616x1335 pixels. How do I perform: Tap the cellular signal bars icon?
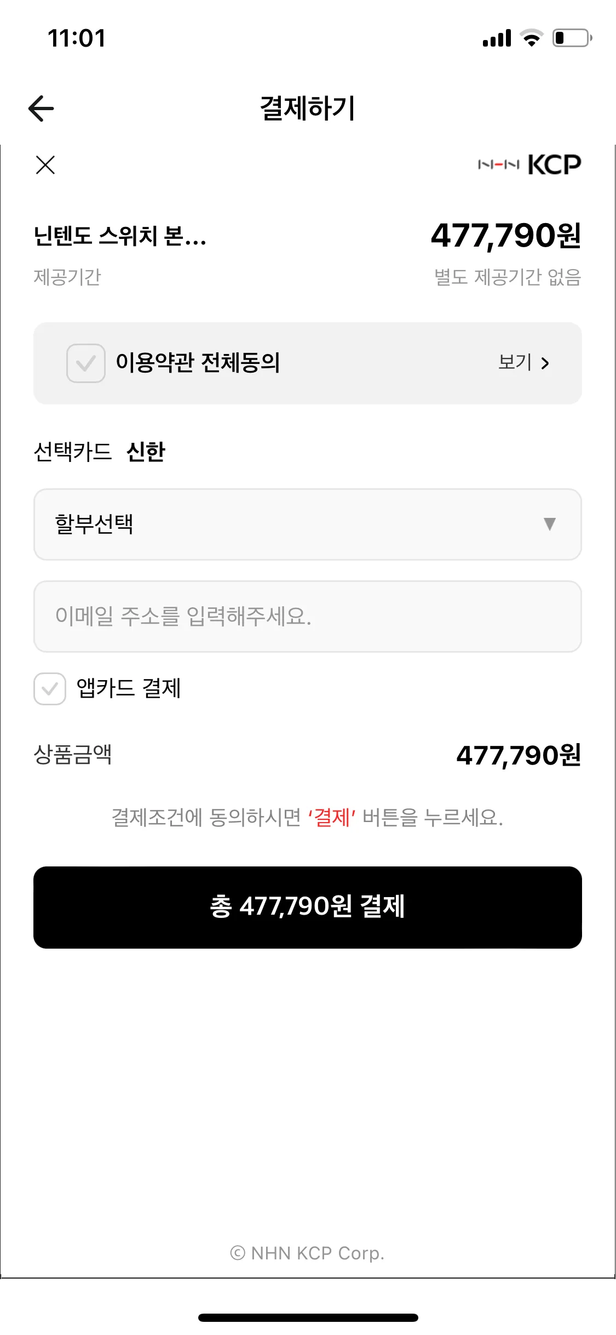click(x=497, y=38)
